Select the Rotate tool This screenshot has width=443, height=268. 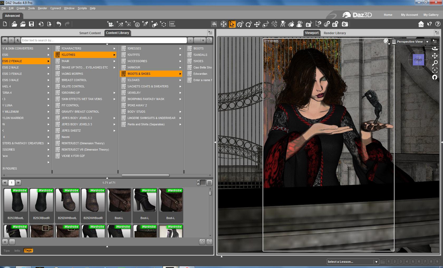point(248,24)
